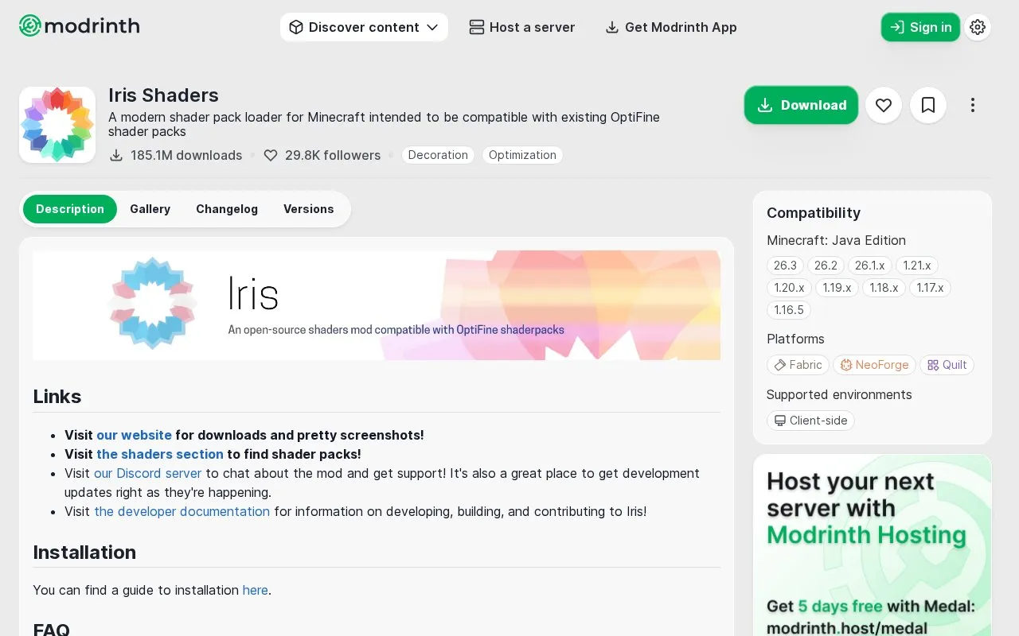Click the Modrinth logo in the header
Screen dimensions: 1019x636
[79, 26]
